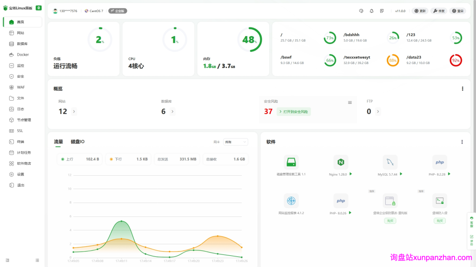Click the notification bell icon
This screenshot has width=476, height=267.
click(371, 11)
